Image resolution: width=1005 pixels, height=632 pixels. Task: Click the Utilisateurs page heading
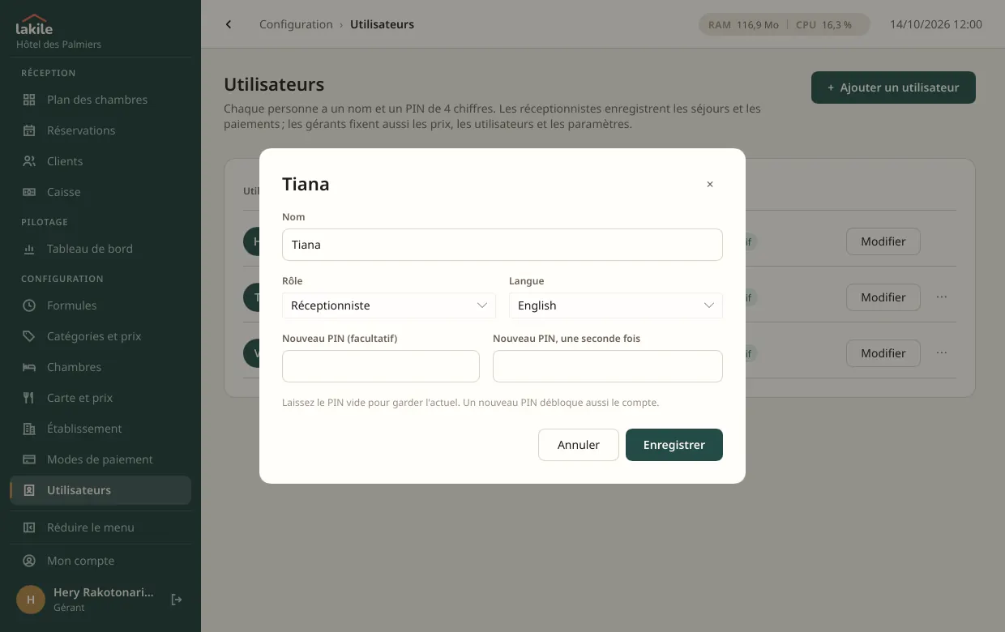click(x=274, y=84)
